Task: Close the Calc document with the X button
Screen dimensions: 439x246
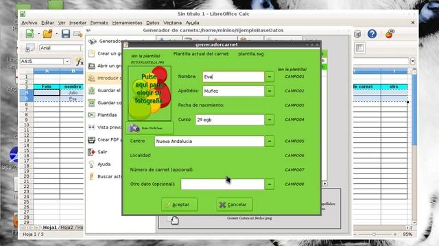Action: click(x=413, y=23)
